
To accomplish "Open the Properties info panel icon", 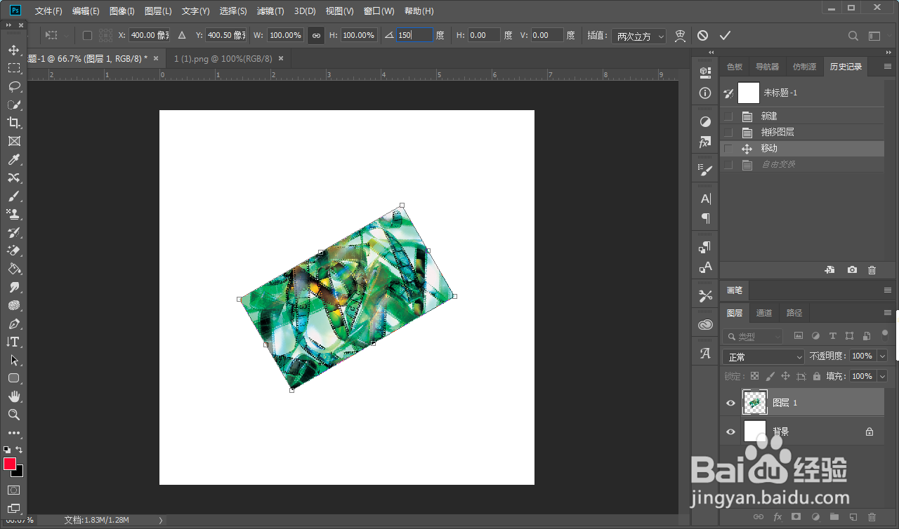I will point(705,93).
